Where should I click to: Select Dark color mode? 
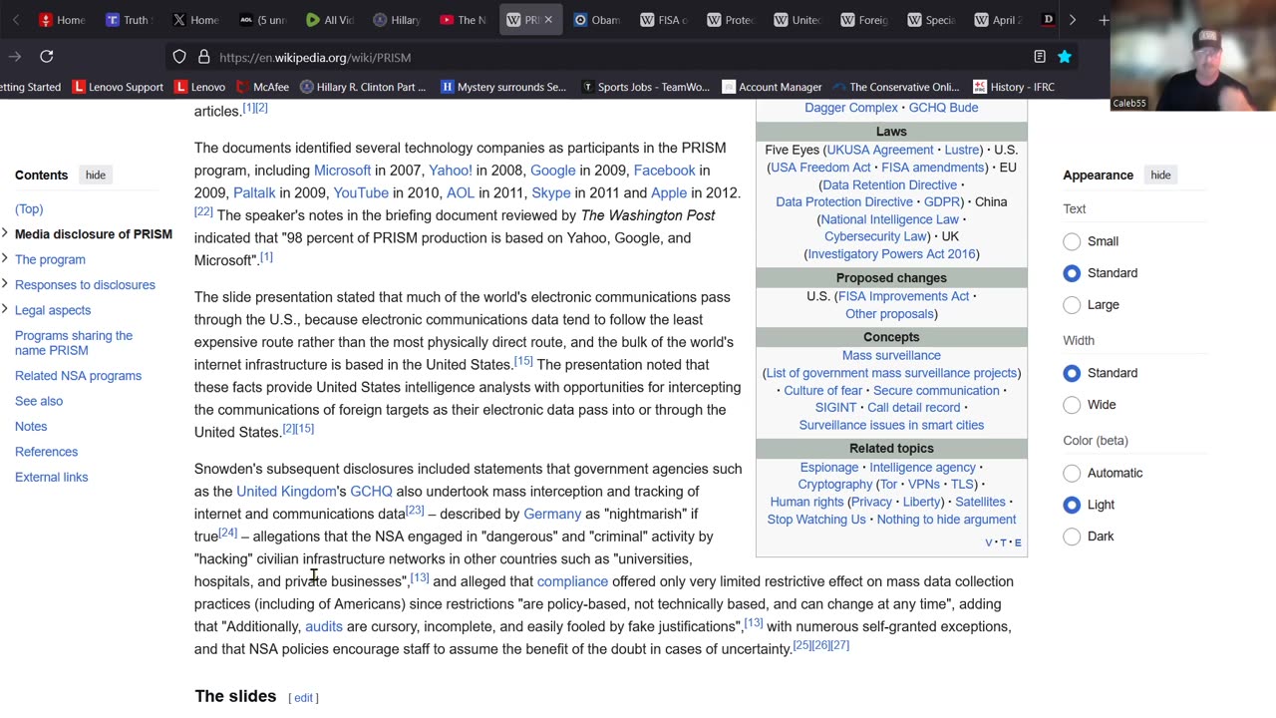point(1072,537)
